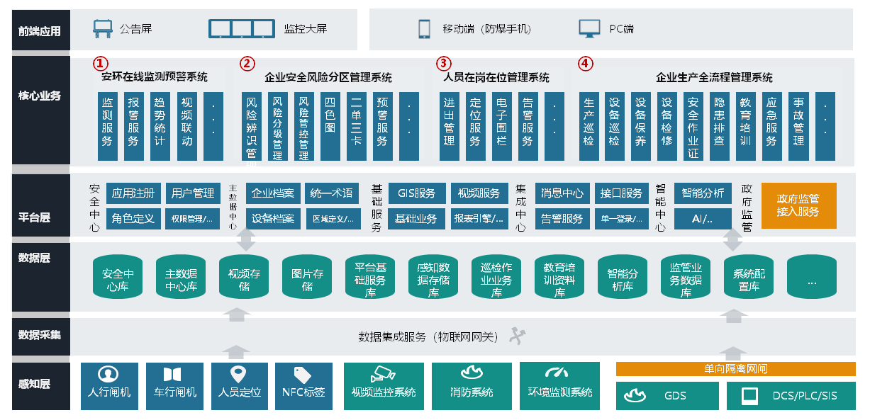870x420 pixels.
Task: Click the camera icon in 视频监控系统
Action: (x=384, y=373)
